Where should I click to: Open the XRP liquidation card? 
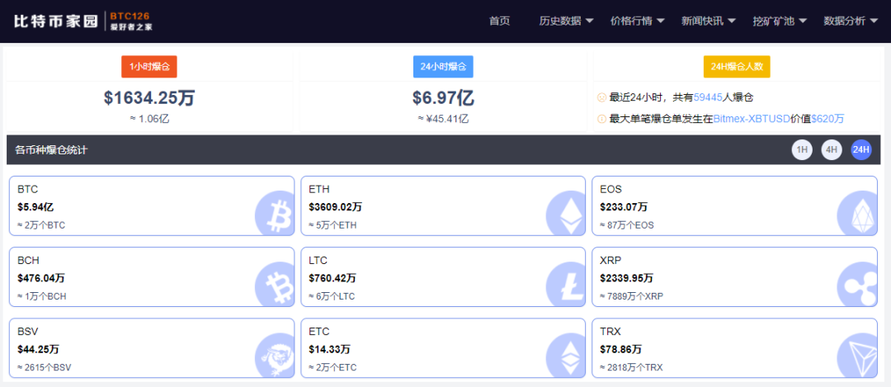point(734,276)
